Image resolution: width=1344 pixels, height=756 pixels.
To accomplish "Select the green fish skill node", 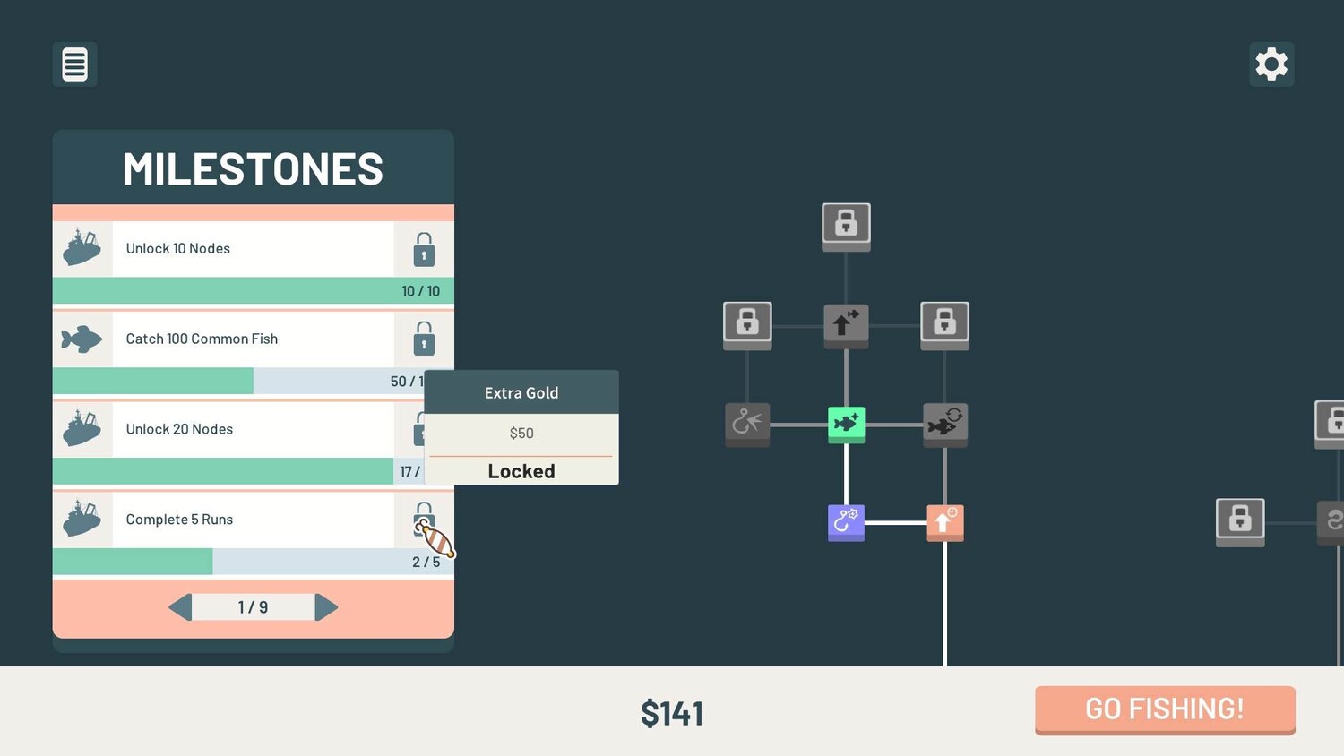I will click(846, 423).
